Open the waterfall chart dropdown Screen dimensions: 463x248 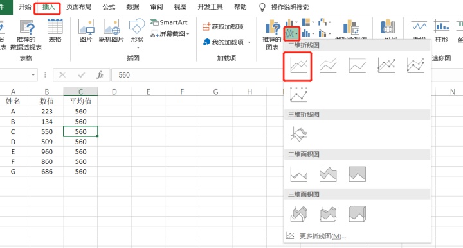325,22
